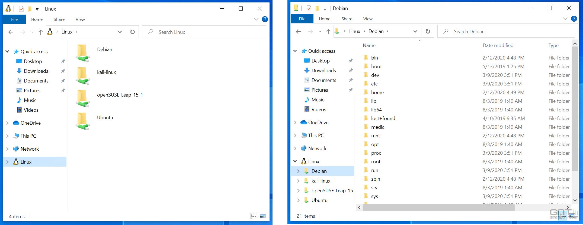Open the Ubuntu folder icon in Linux window
Screen dimensions: 583x225
pos(83,121)
